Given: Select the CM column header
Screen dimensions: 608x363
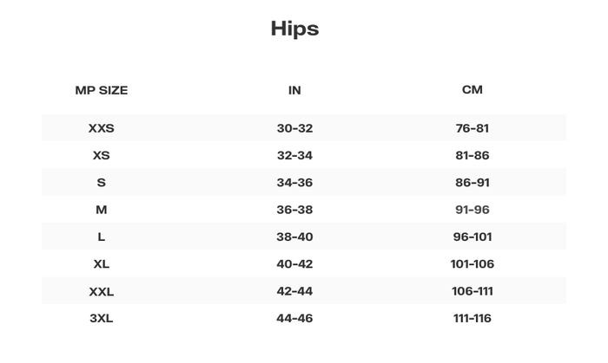Looking at the screenshot, I should click(x=472, y=89).
